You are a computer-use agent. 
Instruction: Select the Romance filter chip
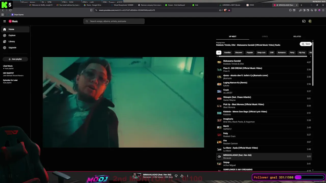[282, 53]
